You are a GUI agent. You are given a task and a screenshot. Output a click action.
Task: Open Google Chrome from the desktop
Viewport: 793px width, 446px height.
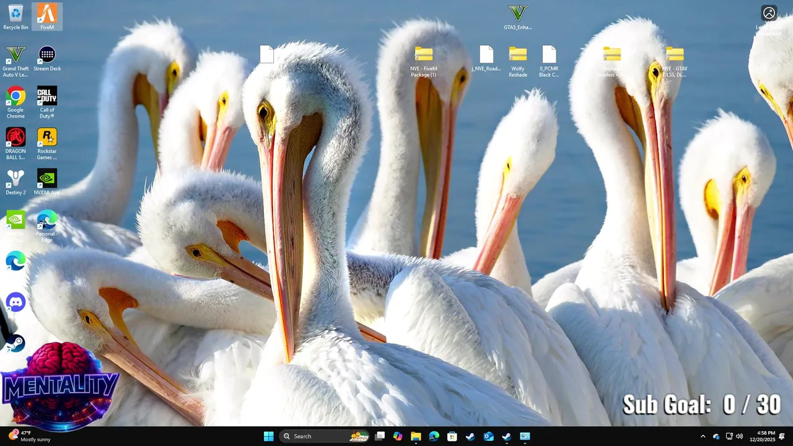(x=15, y=102)
